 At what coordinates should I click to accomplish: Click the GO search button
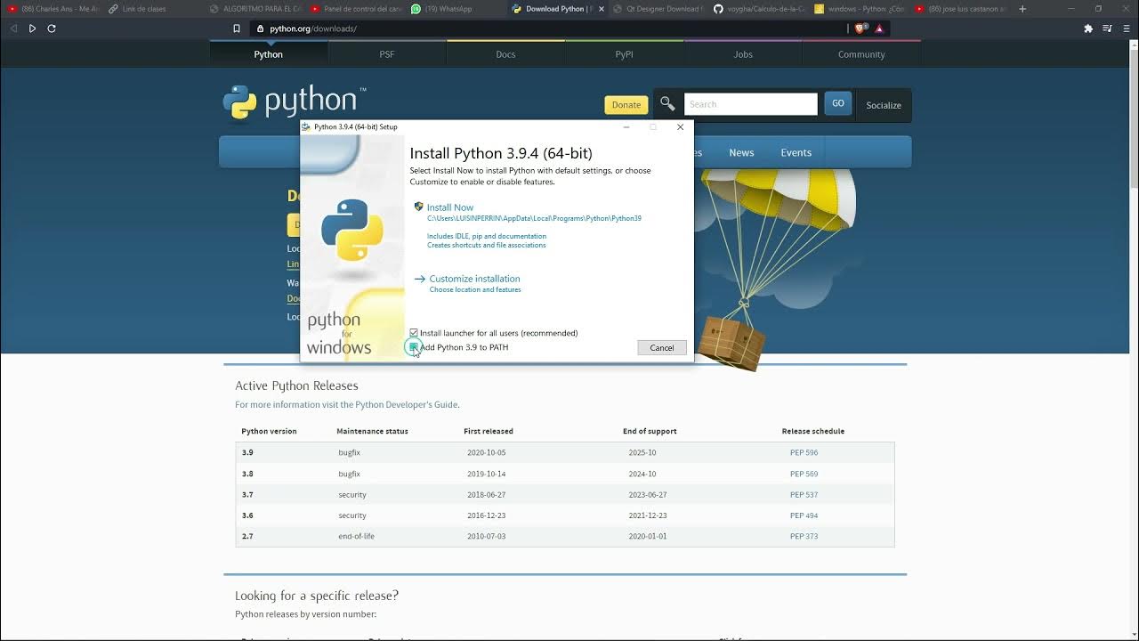[837, 103]
